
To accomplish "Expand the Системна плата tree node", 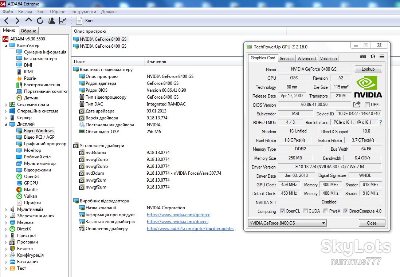I will click(x=6, y=104).
